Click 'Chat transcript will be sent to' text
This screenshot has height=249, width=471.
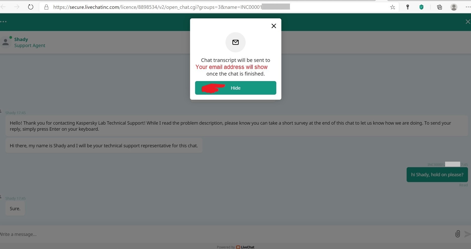[x=236, y=60]
